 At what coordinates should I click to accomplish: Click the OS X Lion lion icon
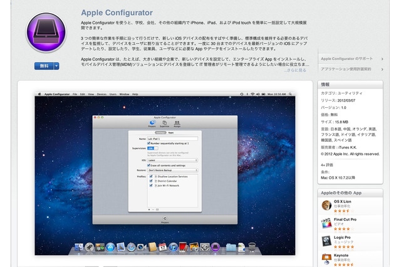coord(326,206)
